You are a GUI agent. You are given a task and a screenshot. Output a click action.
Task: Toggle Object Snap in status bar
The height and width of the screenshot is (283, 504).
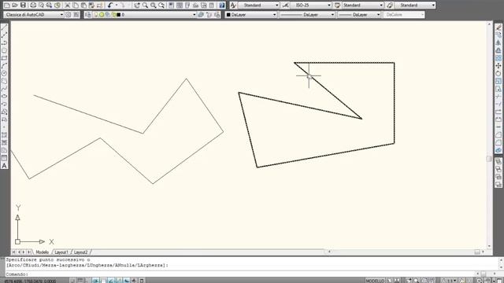[103, 281]
